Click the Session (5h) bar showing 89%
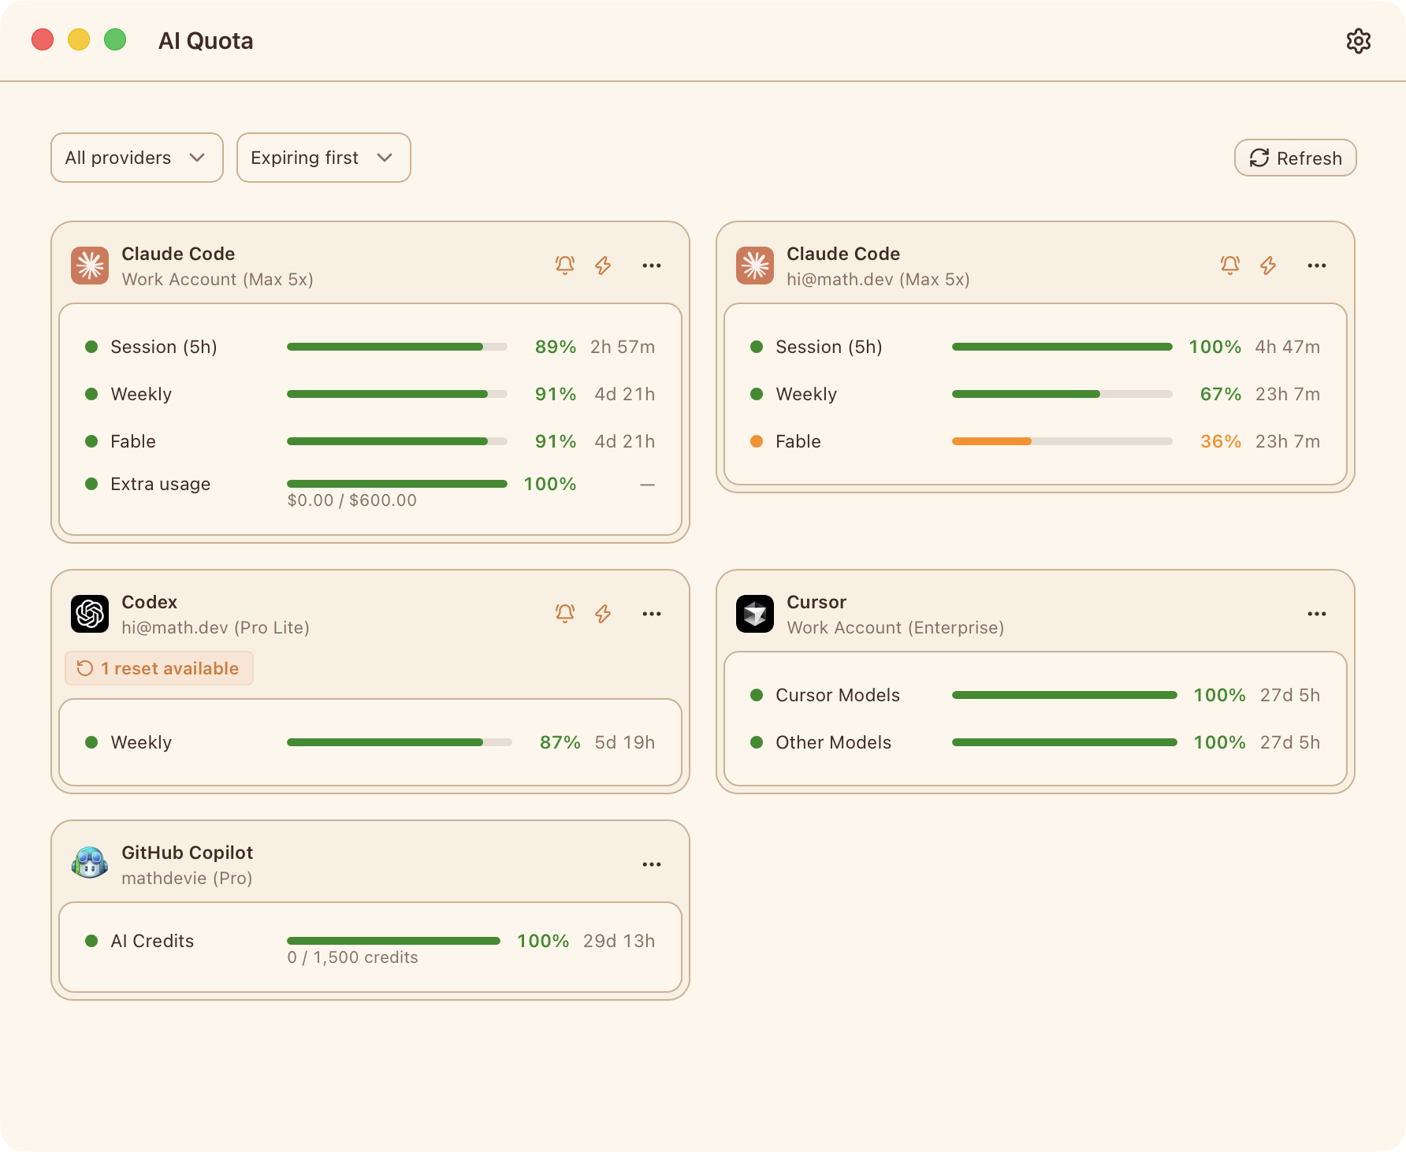This screenshot has width=1406, height=1152. 397,347
